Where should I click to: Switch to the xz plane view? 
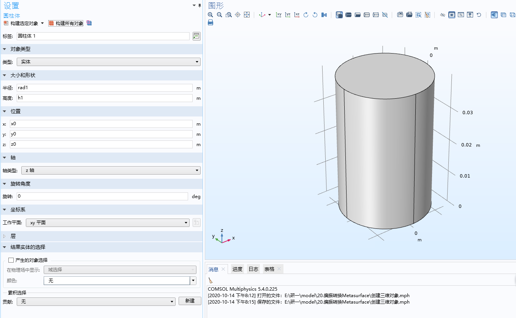297,15
